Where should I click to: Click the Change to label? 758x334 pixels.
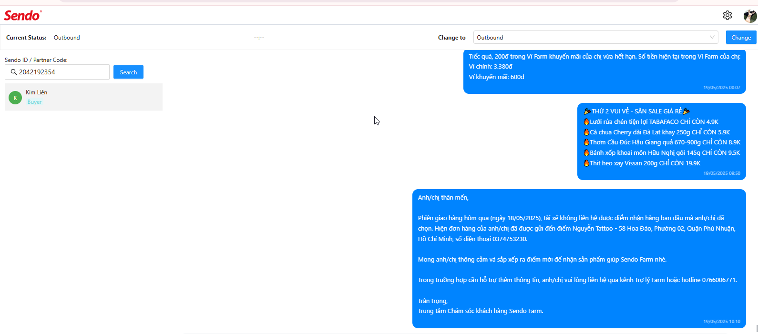click(x=451, y=38)
